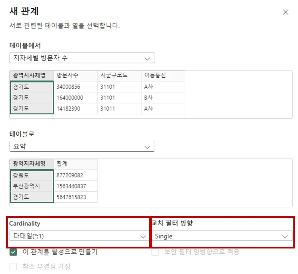Uncheck 이 관계를 활성으로 만들기 checkbox
Screen dimensions: 298x274
[13, 252]
